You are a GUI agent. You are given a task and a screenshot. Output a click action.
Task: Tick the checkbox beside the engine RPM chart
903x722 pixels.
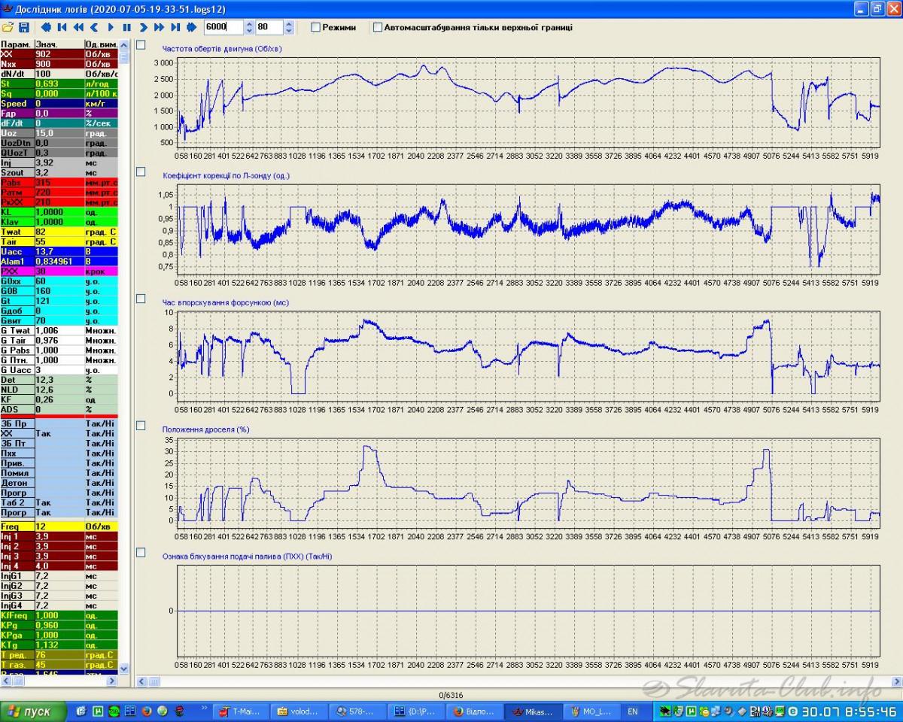[141, 44]
